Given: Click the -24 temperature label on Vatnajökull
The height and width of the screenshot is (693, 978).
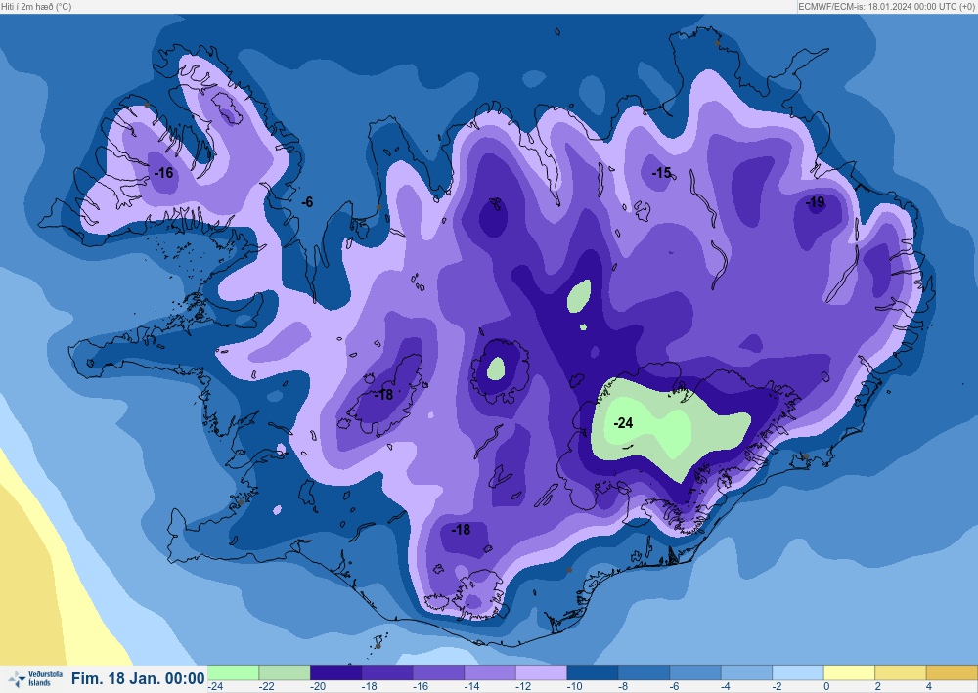Looking at the screenshot, I should coord(623,423).
